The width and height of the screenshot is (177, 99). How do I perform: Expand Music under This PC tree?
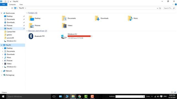pos(2,57)
